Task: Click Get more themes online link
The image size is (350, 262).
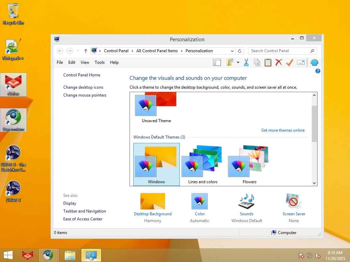Action: click(x=283, y=130)
